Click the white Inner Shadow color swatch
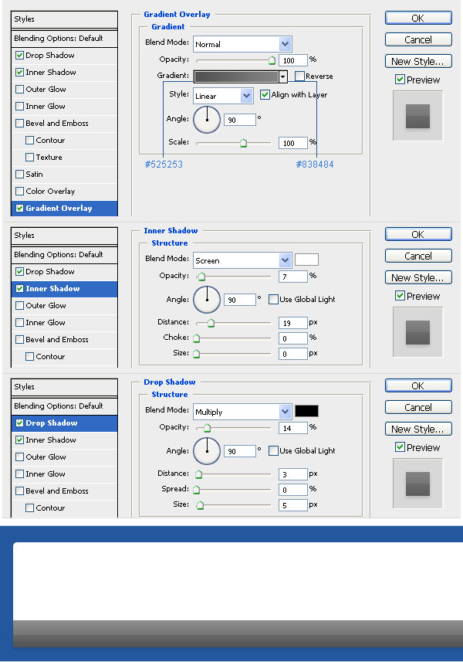The image size is (463, 662). point(306,260)
